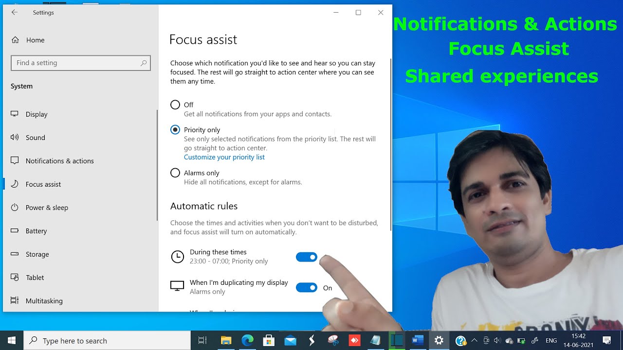This screenshot has height=350, width=623.
Task: Open the clock showing 15:42
Action: pos(578,341)
